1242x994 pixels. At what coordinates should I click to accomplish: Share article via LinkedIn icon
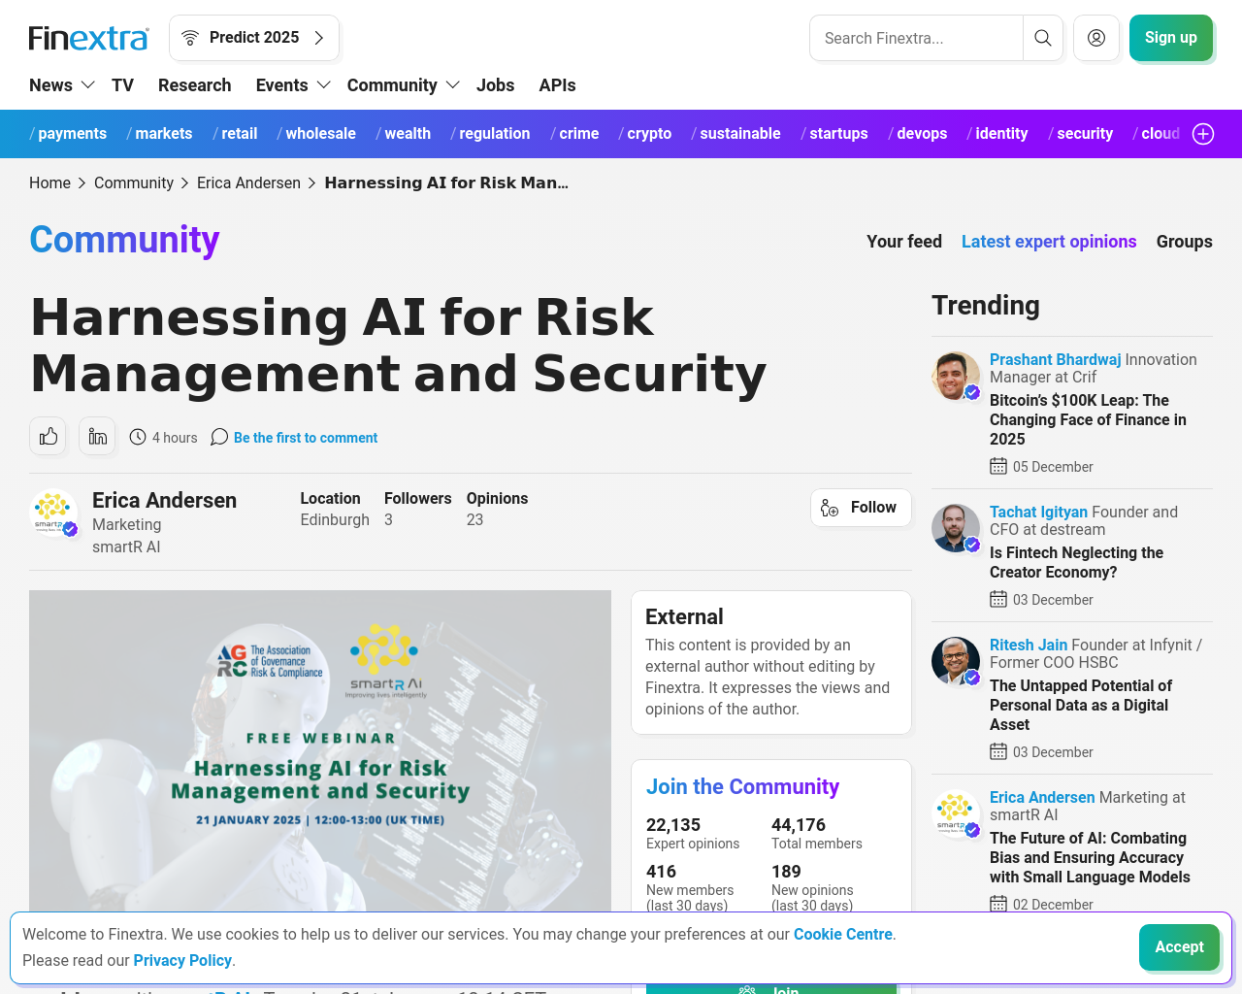click(x=97, y=437)
